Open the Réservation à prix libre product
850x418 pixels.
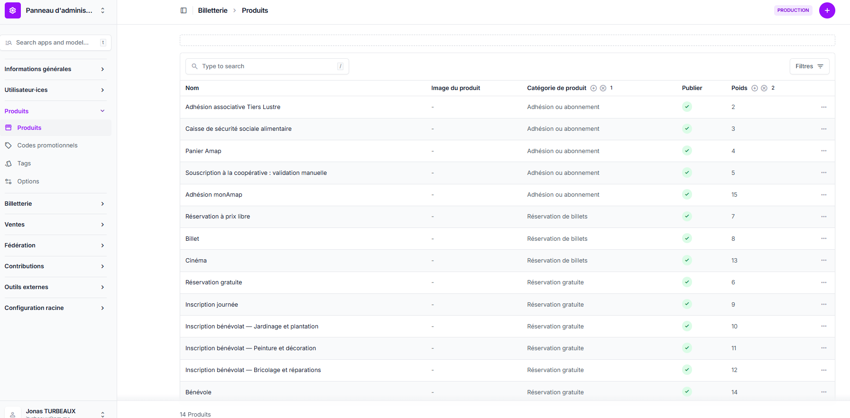click(218, 217)
